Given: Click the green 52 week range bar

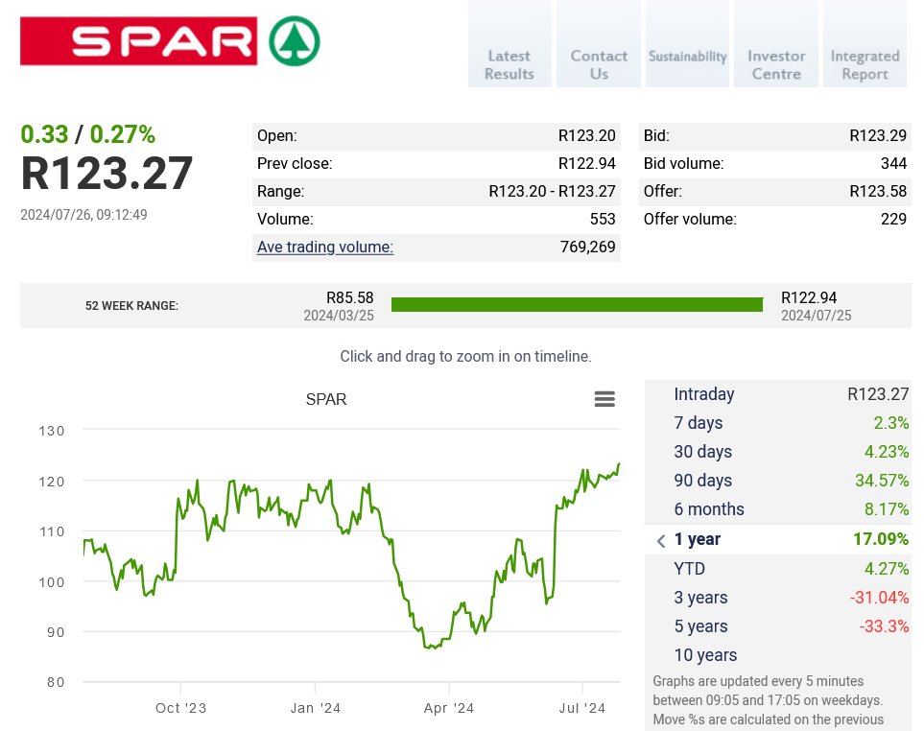Looking at the screenshot, I should (577, 304).
